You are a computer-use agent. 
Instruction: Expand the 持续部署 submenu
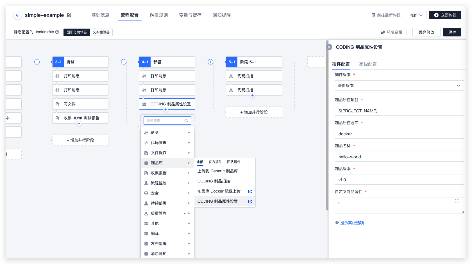[x=167, y=203]
